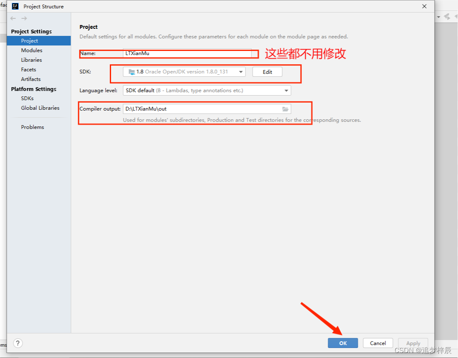Viewport: 458px width, 358px height.
Task: Show the Problems page
Action: pos(33,127)
